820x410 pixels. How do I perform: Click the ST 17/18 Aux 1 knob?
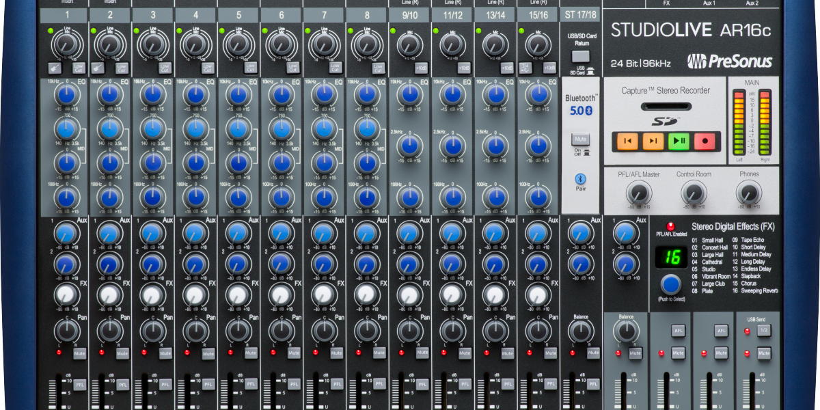click(580, 232)
